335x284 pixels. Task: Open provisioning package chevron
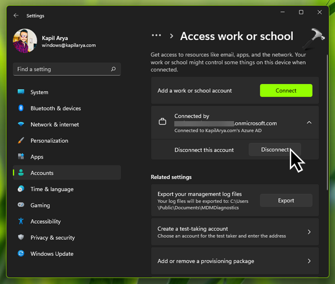pos(309,261)
